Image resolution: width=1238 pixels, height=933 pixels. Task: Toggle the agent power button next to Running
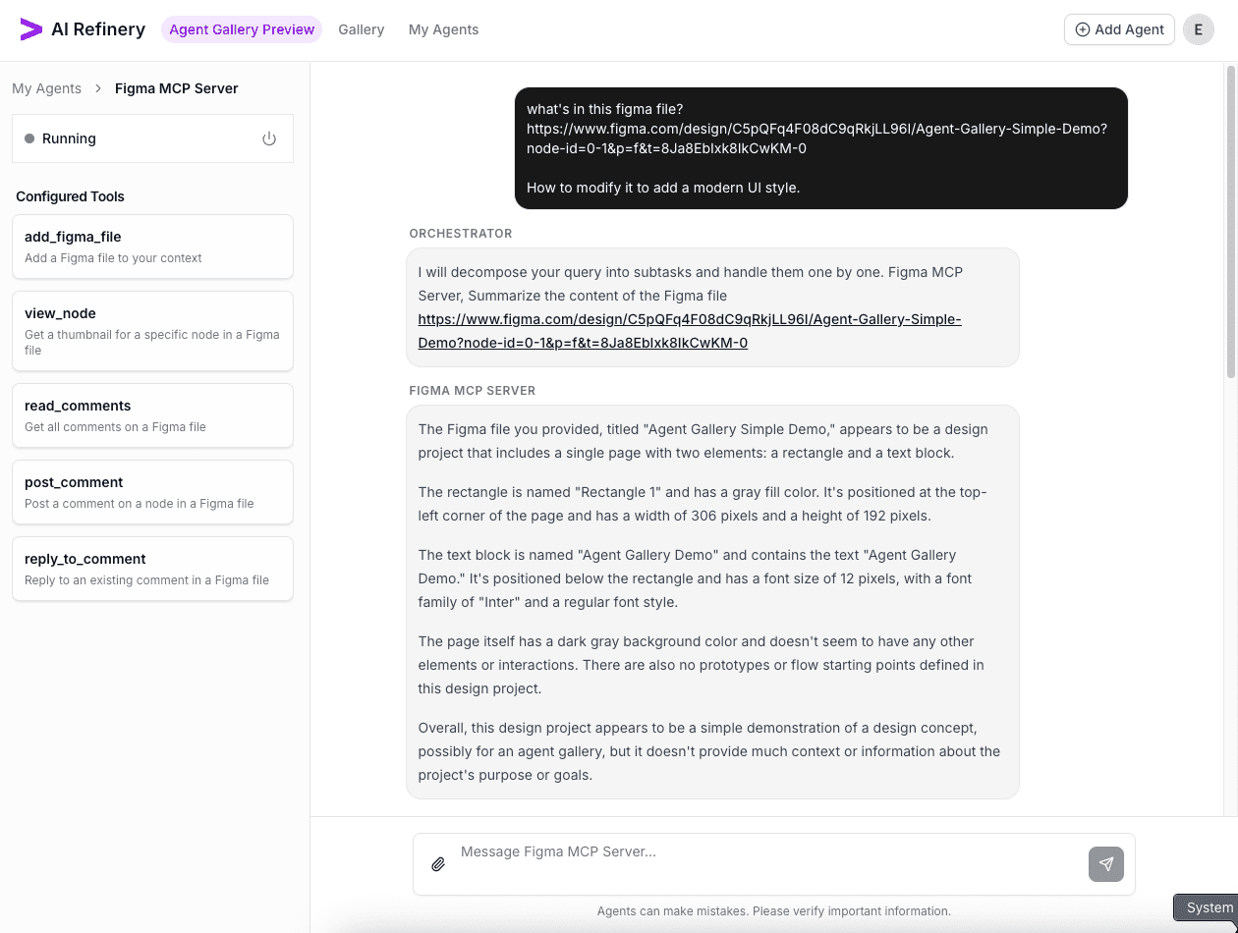pos(269,138)
